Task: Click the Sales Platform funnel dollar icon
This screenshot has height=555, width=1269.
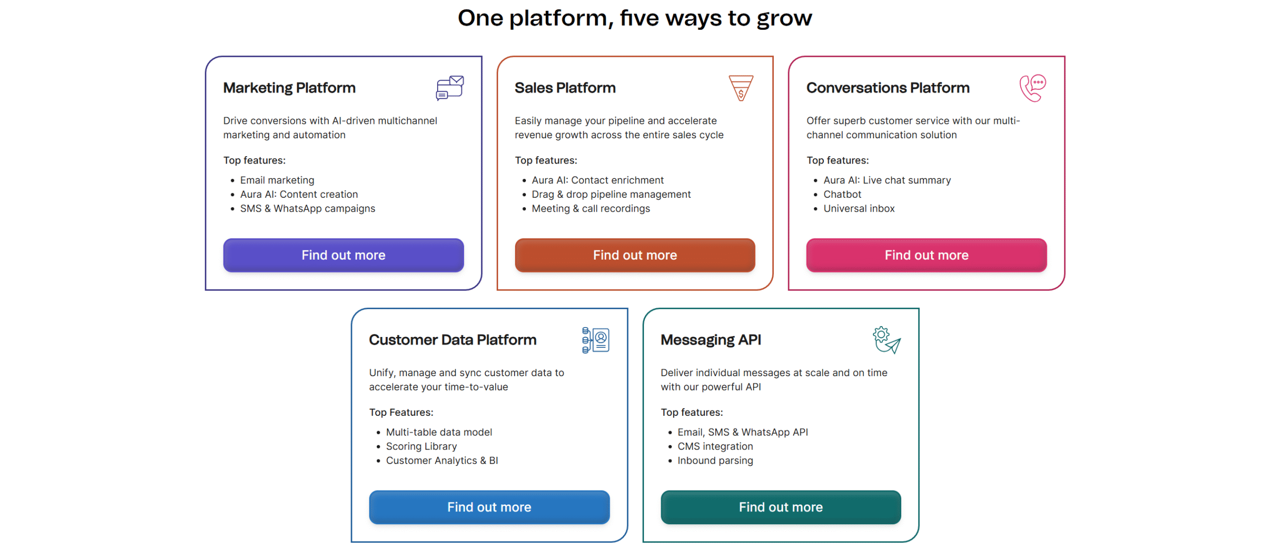Action: tap(741, 88)
